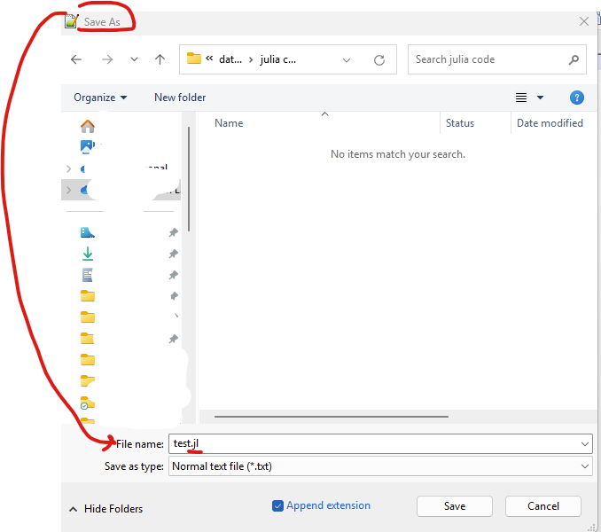601x532 pixels.
Task: Open the recent locations dropdown arrow
Action: pos(134,59)
